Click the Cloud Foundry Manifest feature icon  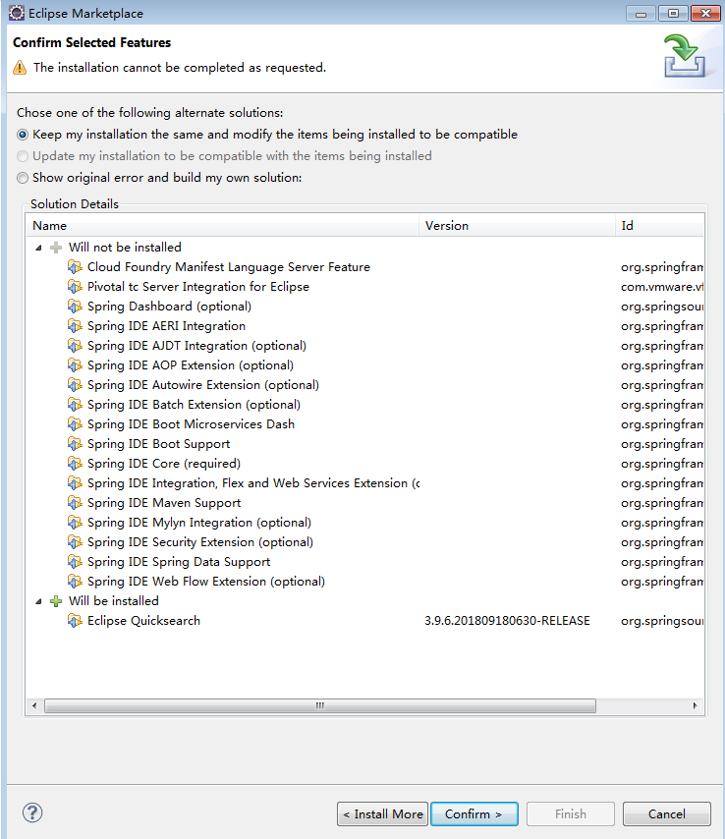click(75, 266)
